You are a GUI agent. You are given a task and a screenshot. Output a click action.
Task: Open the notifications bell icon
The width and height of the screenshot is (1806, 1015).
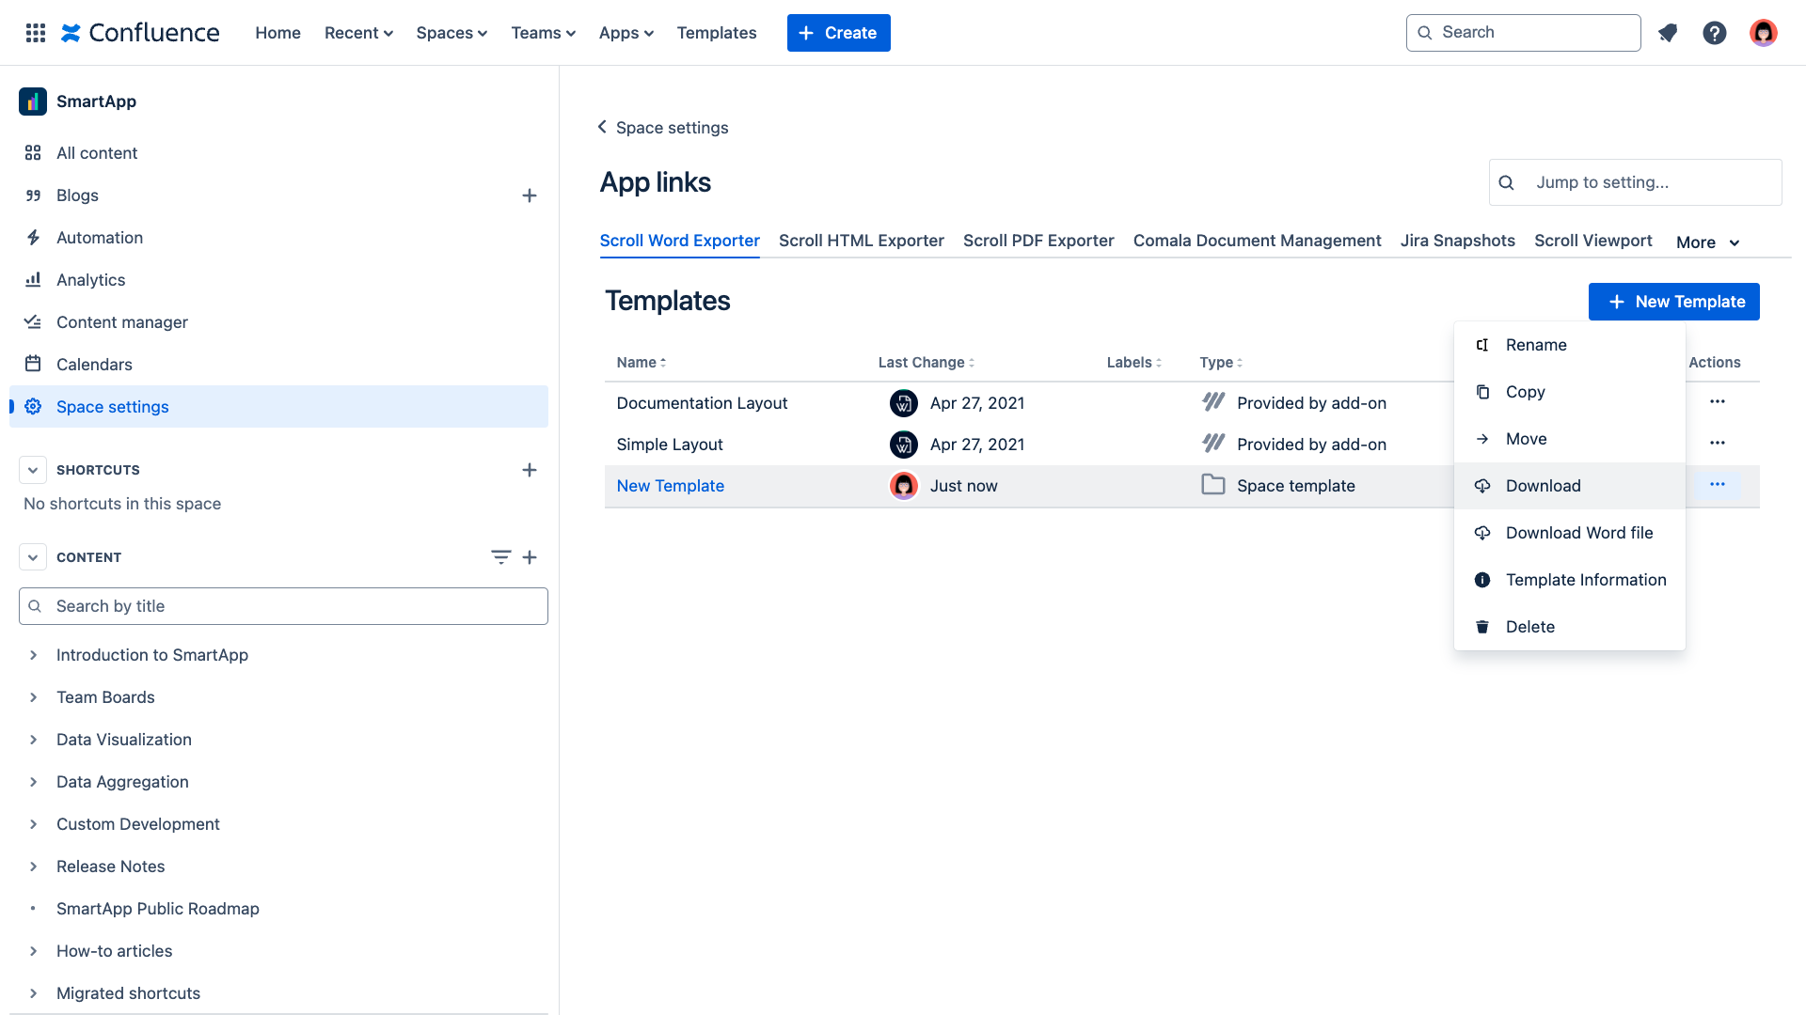pyautogui.click(x=1668, y=33)
